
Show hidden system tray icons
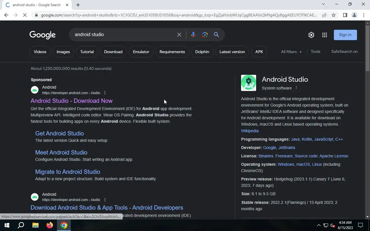[x=319, y=225]
